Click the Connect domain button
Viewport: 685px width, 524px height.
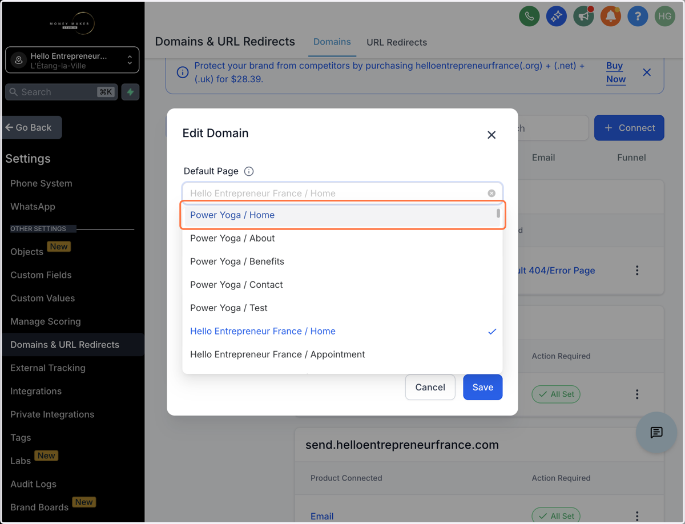(629, 128)
